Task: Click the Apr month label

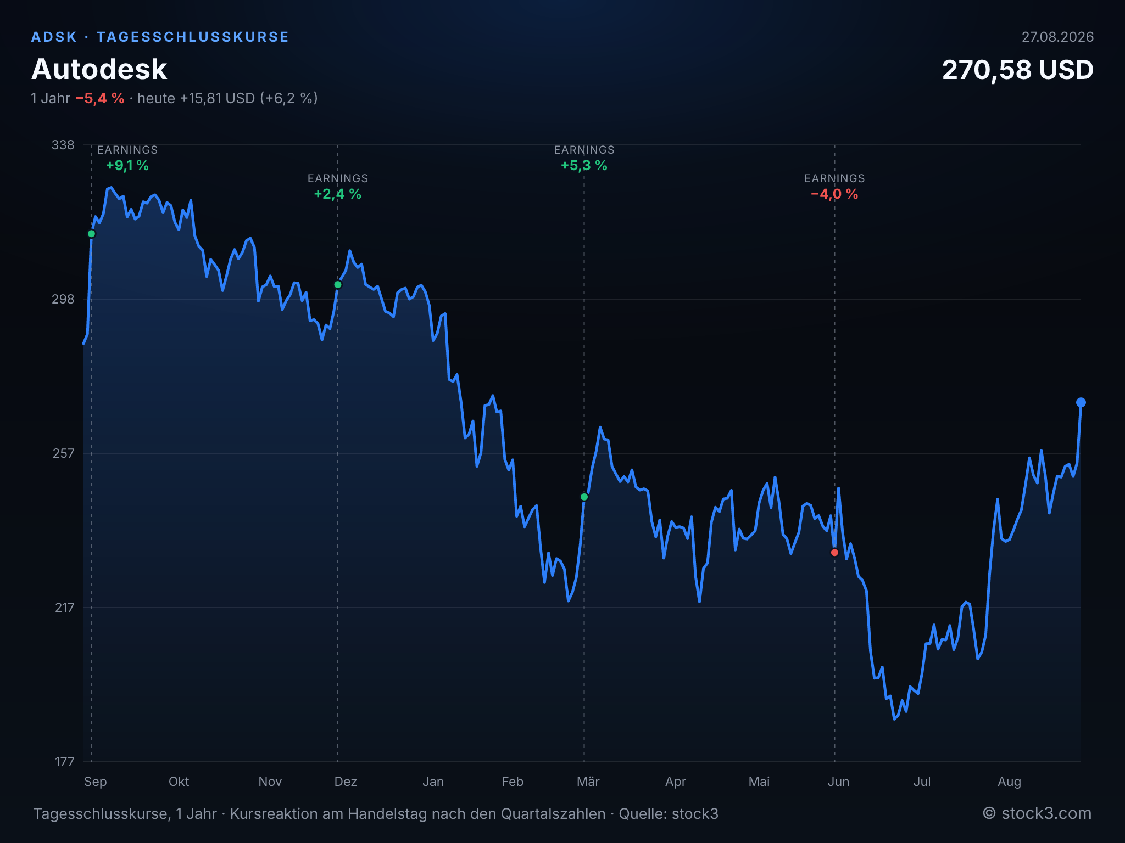Action: 676,782
